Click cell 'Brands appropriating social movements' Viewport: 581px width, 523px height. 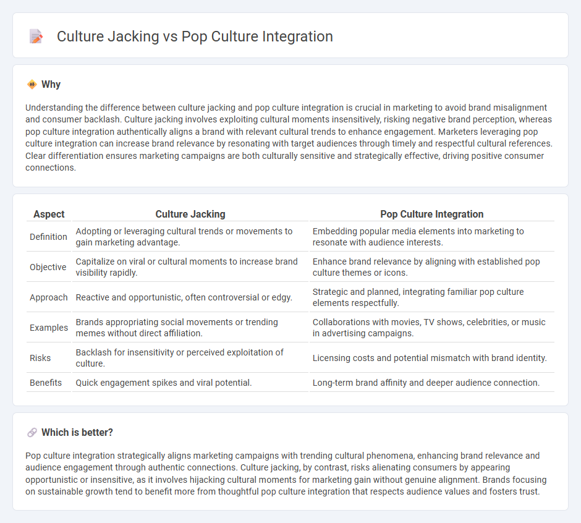coord(190,328)
